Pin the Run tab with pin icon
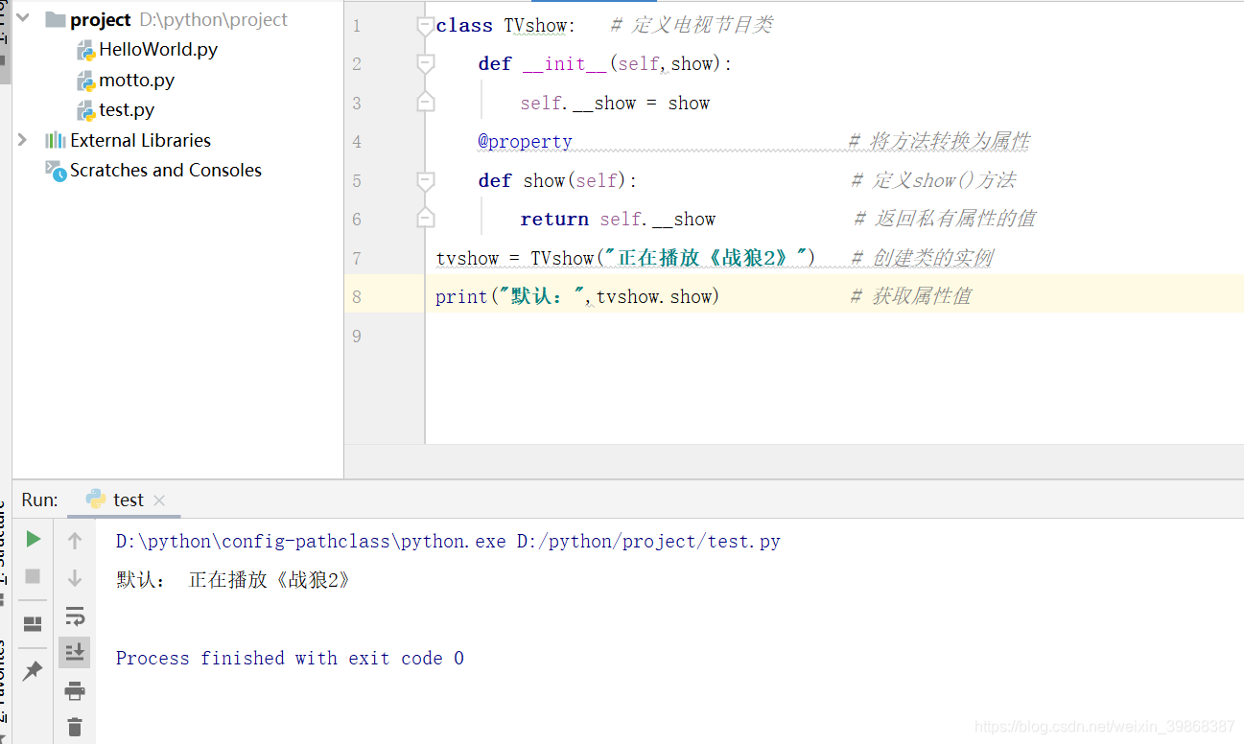1244x744 pixels. coord(33,670)
